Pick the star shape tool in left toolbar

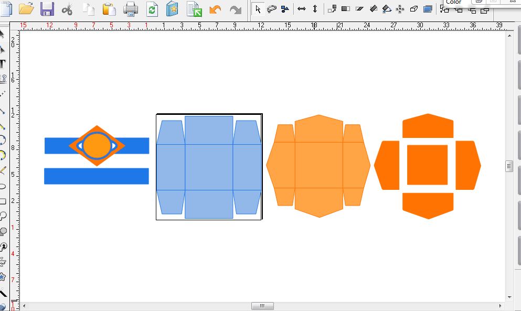(x=3, y=276)
